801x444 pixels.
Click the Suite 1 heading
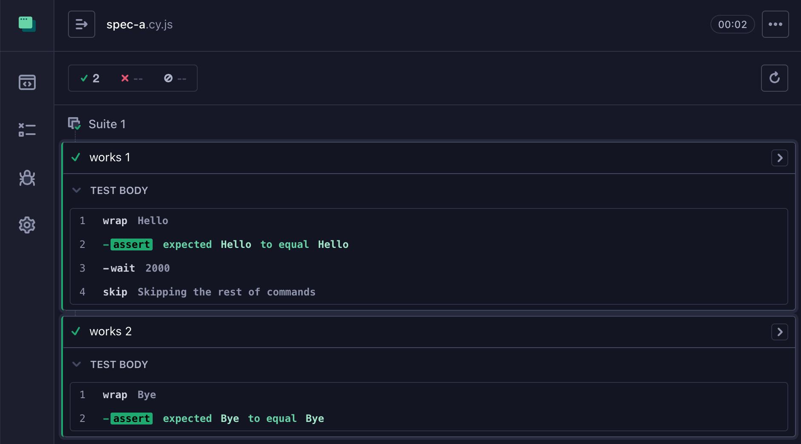point(107,124)
